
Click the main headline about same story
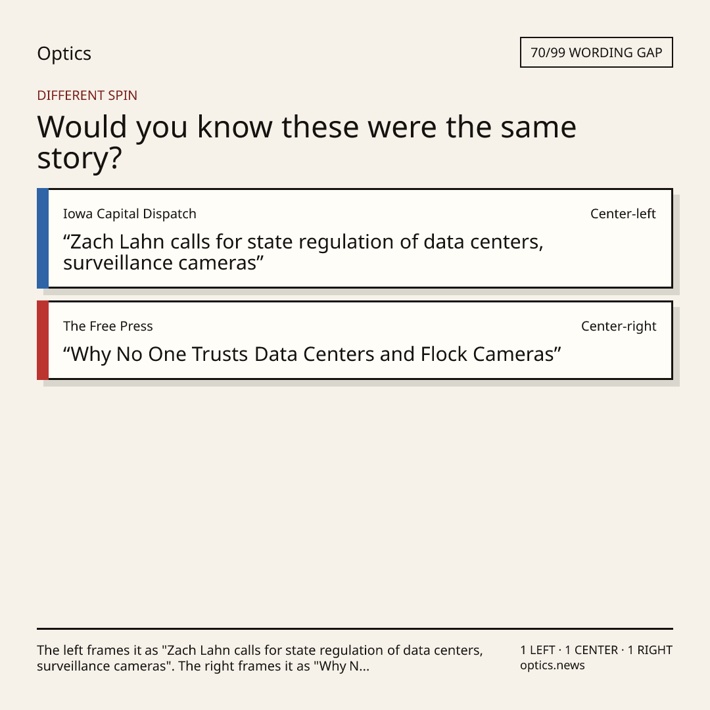(x=306, y=142)
